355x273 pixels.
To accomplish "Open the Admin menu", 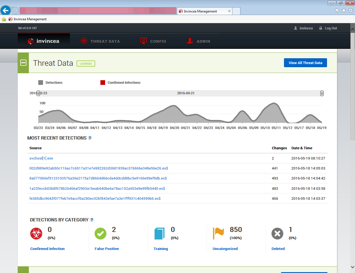I will (199, 41).
